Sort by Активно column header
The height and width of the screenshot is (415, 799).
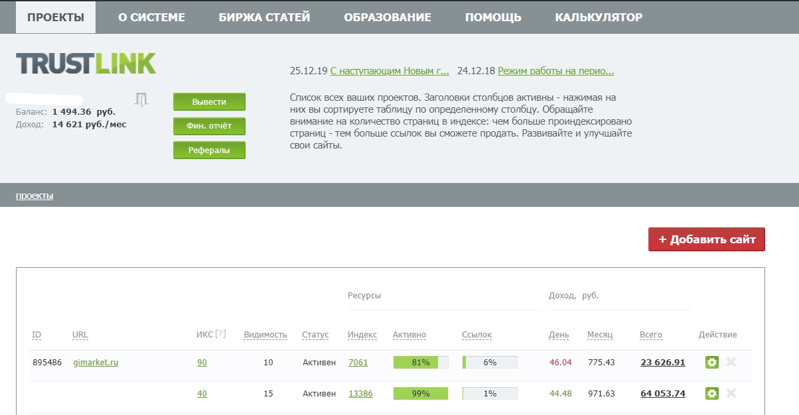409,335
